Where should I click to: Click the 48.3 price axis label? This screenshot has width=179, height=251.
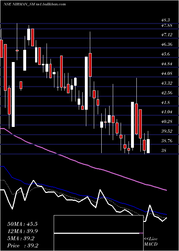(x=165, y=20)
